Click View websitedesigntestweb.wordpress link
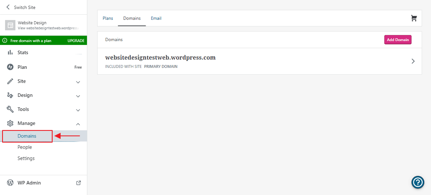 point(49,28)
